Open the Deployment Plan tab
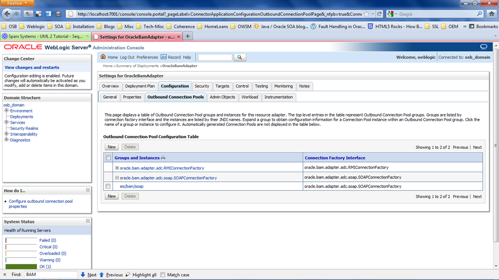This screenshot has height=280, width=499. pos(140,86)
